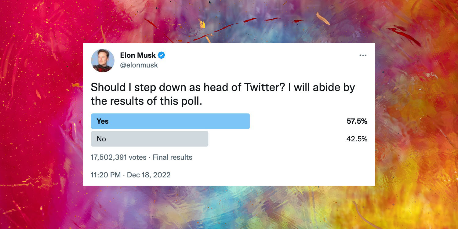The height and width of the screenshot is (229, 458).
Task: Click the Final results label
Action: 173,157
